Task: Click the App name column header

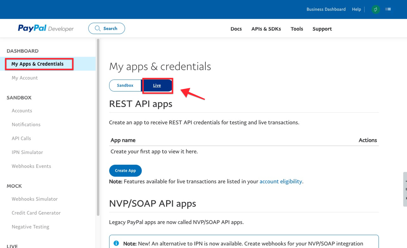Action: pos(123,140)
